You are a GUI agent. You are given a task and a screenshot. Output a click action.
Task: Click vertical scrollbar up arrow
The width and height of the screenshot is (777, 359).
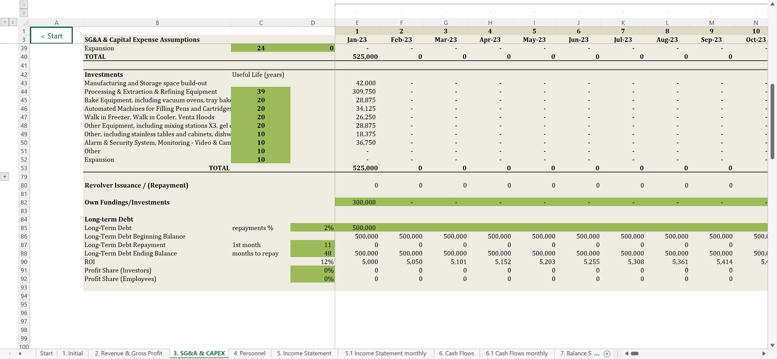(x=772, y=4)
